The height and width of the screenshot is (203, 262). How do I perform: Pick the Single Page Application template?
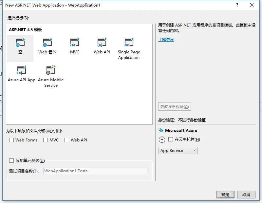[x=129, y=48]
